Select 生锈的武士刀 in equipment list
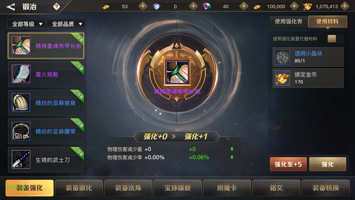 click(46, 160)
